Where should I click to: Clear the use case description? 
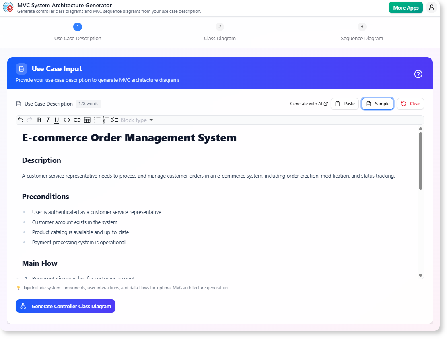[x=410, y=104]
